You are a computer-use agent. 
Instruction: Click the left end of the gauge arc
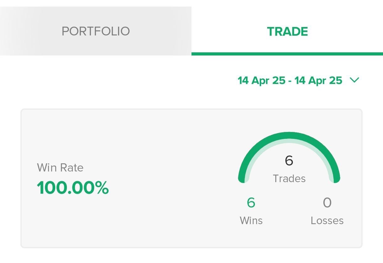[x=243, y=179]
